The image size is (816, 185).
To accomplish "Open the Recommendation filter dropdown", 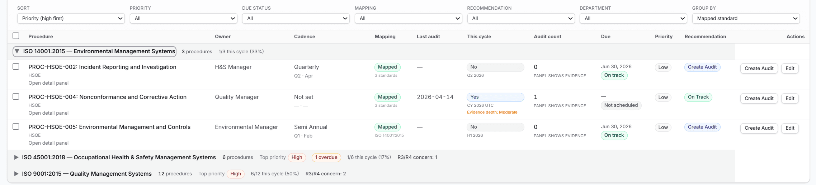I will pyautogui.click(x=521, y=18).
